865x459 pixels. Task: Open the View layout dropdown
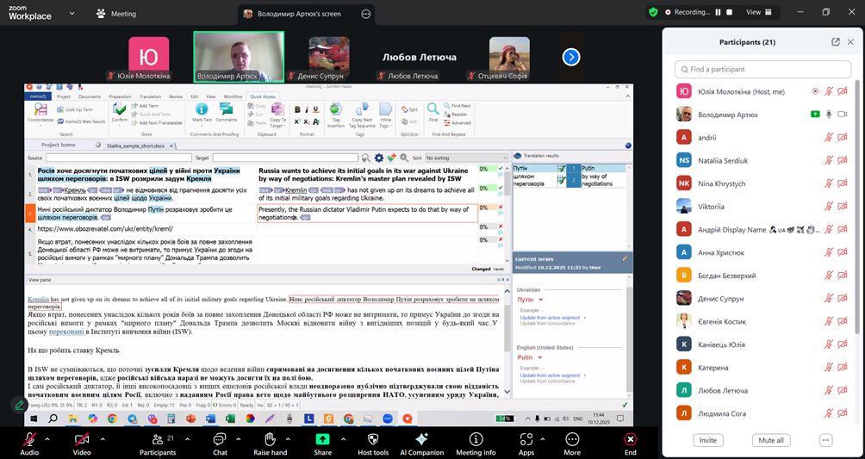[757, 12]
